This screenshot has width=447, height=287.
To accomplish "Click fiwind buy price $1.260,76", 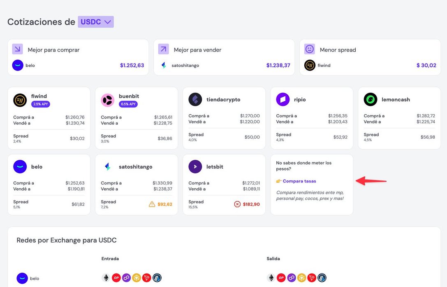I will tap(75, 117).
